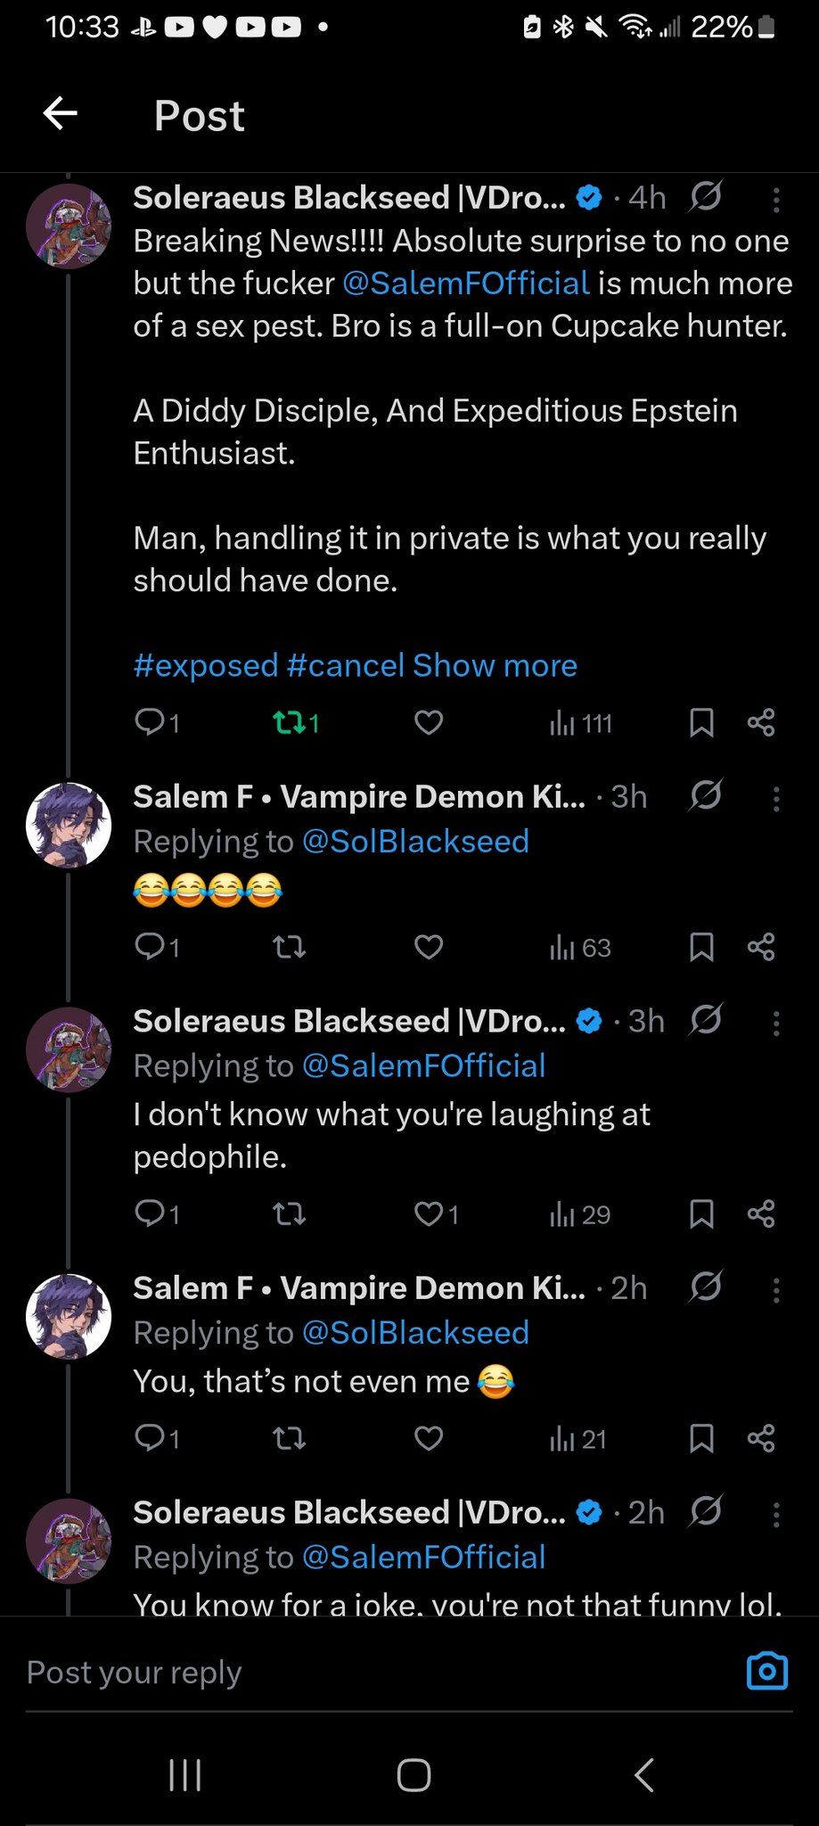Like the "laughing at pedophile" reply

[x=429, y=1214]
